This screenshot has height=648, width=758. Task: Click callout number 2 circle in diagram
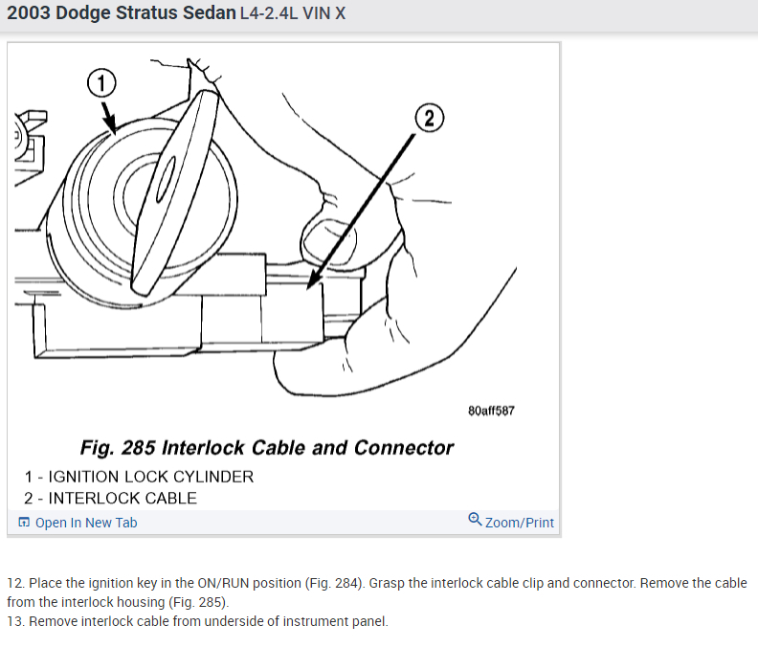430,119
